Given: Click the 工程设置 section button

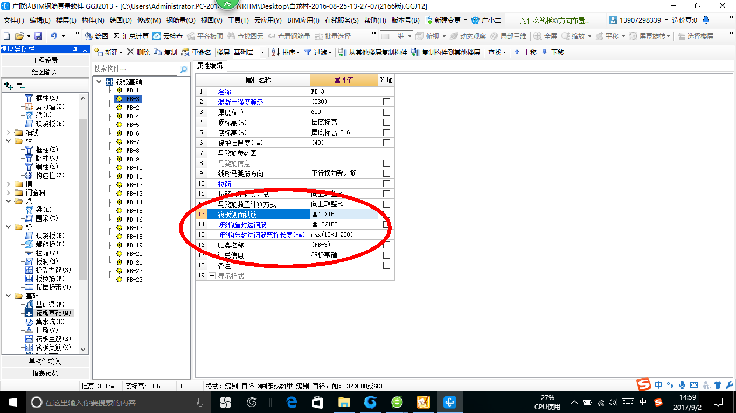Looking at the screenshot, I should 45,60.
